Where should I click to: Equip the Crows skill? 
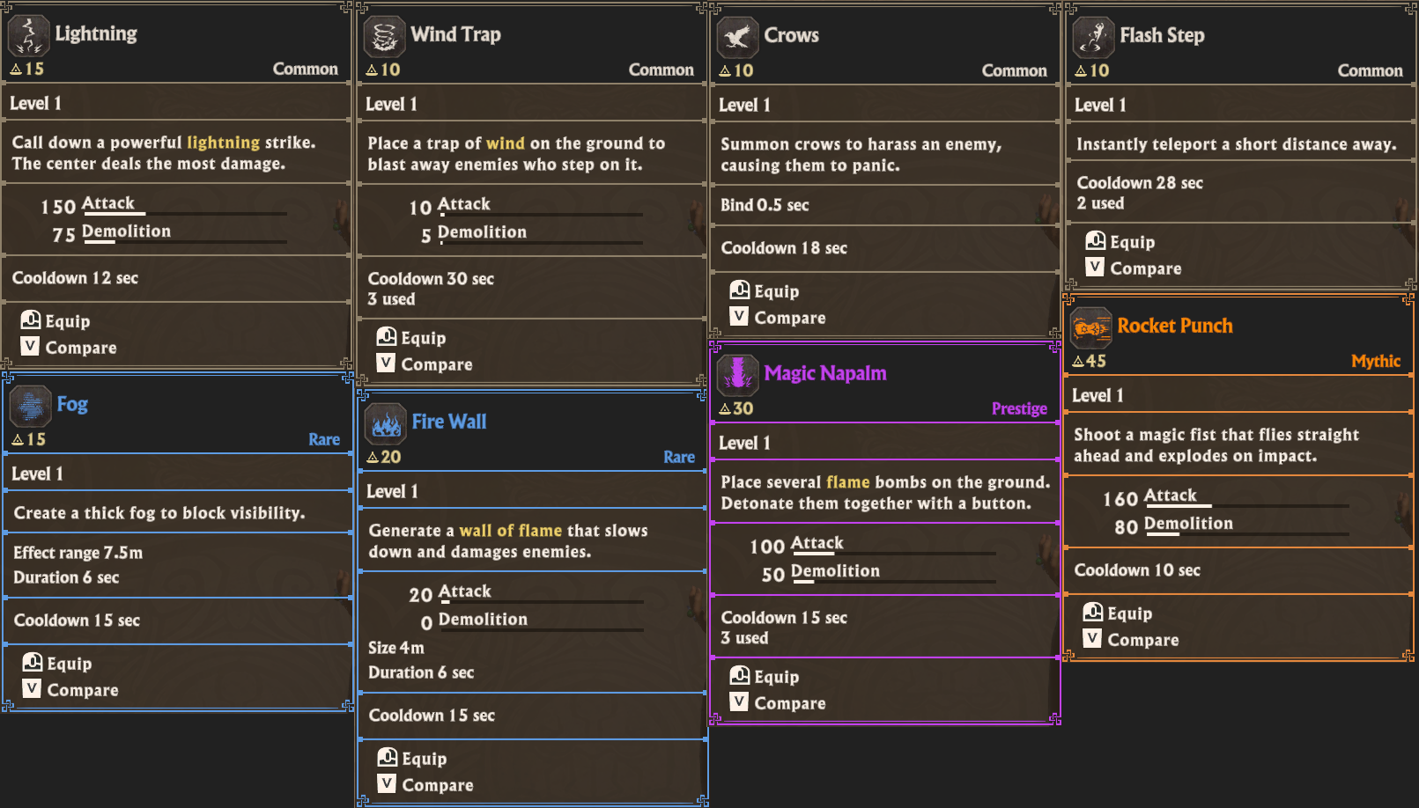pyautogui.click(x=765, y=291)
